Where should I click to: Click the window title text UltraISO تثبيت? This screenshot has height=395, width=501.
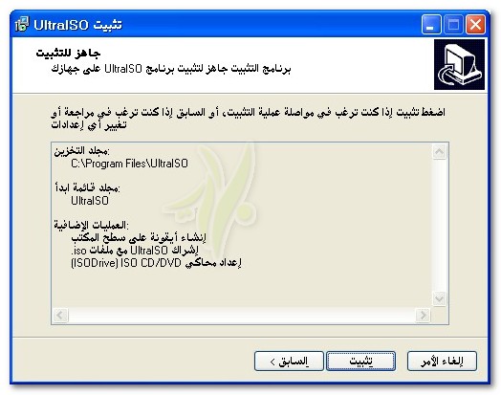pos(77,25)
